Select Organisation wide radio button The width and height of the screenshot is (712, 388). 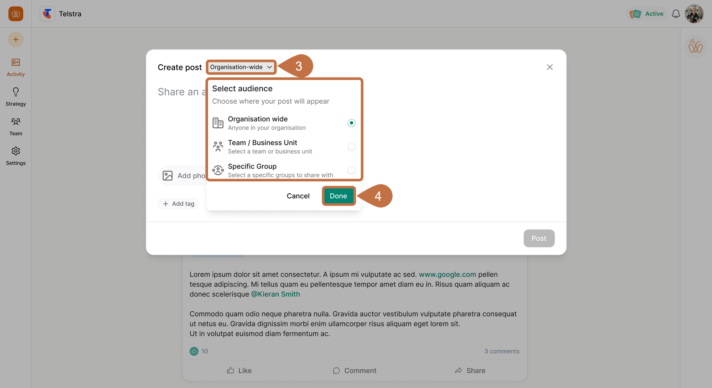[x=351, y=123]
